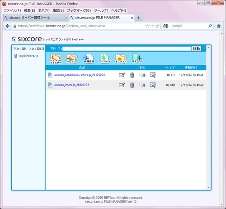Focus the アドレス path input field
Viewport: 226px width, 209px height.
pyautogui.click(x=127, y=49)
